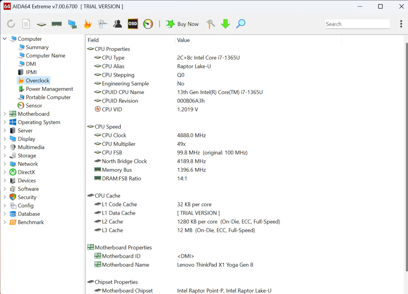Open the checklist wizard toolbar icon

[x=102, y=24]
